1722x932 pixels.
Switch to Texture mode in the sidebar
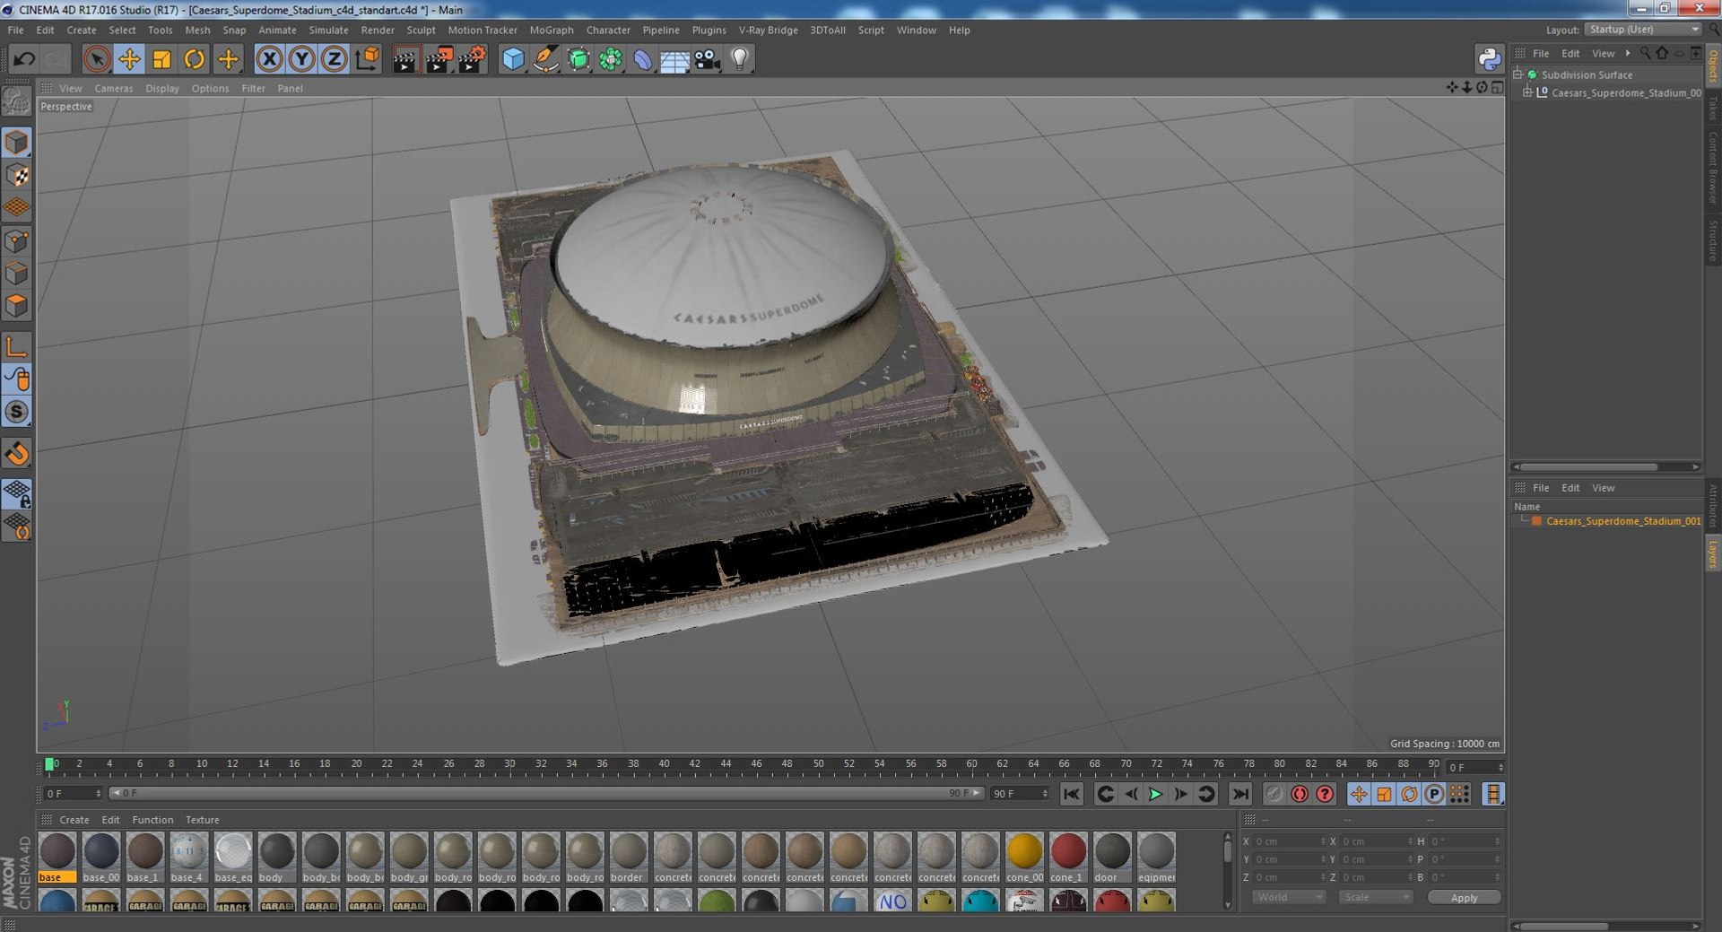tap(17, 175)
